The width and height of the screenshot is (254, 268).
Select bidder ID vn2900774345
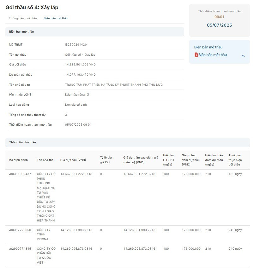pyautogui.click(x=20, y=249)
